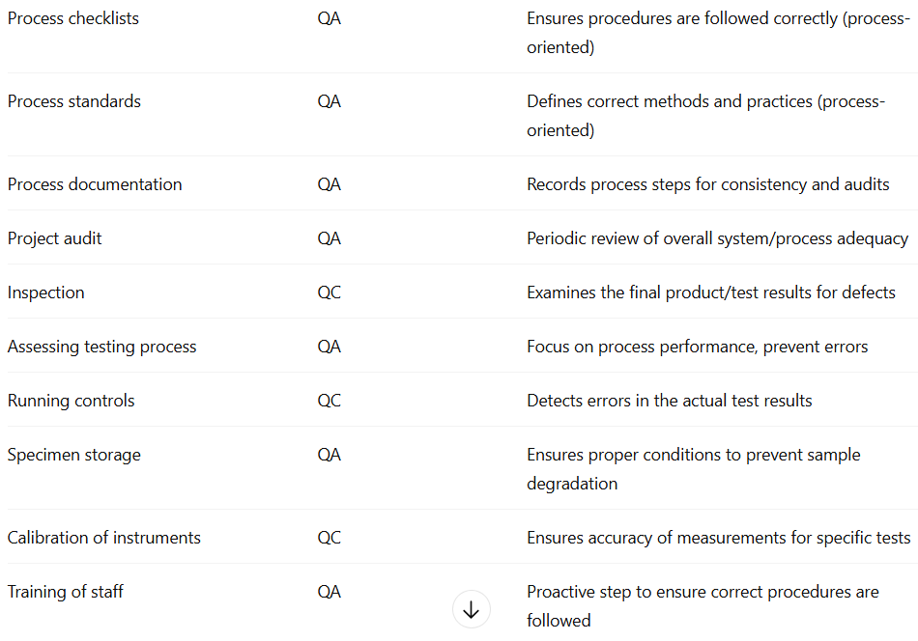This screenshot has width=918, height=641.
Task: Click "Records process steps for consistency and audits"
Action: [708, 184]
